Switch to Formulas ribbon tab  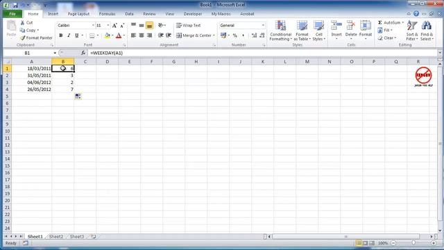click(x=107, y=14)
